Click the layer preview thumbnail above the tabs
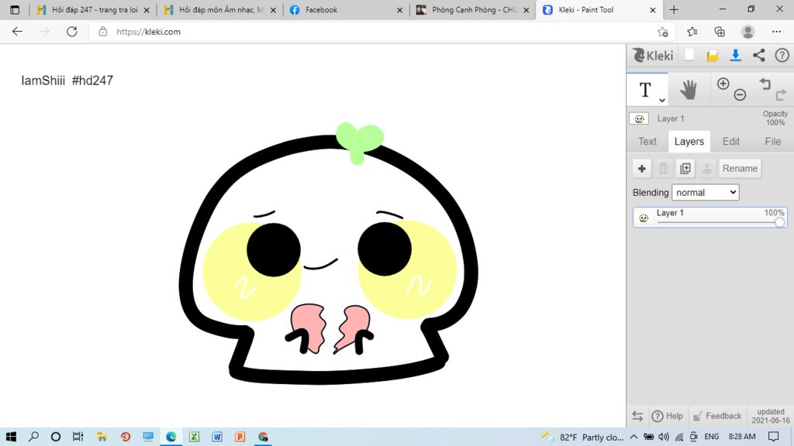The image size is (794, 446). [639, 118]
